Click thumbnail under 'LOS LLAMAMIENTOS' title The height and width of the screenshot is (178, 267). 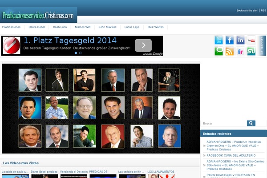click(x=161, y=176)
